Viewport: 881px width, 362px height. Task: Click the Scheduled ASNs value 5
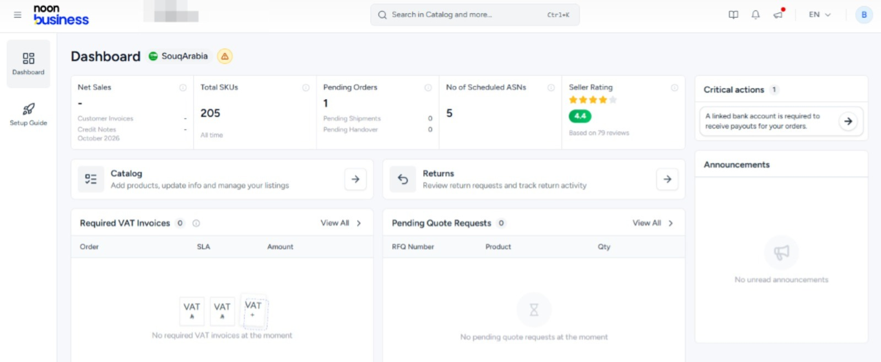(x=449, y=113)
